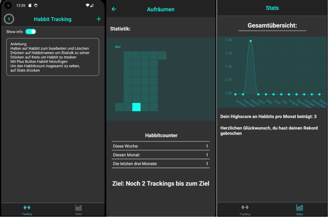Screen dimensions: 328x217
Task: Tap the habit circle showing 1
Action: coord(9,19)
